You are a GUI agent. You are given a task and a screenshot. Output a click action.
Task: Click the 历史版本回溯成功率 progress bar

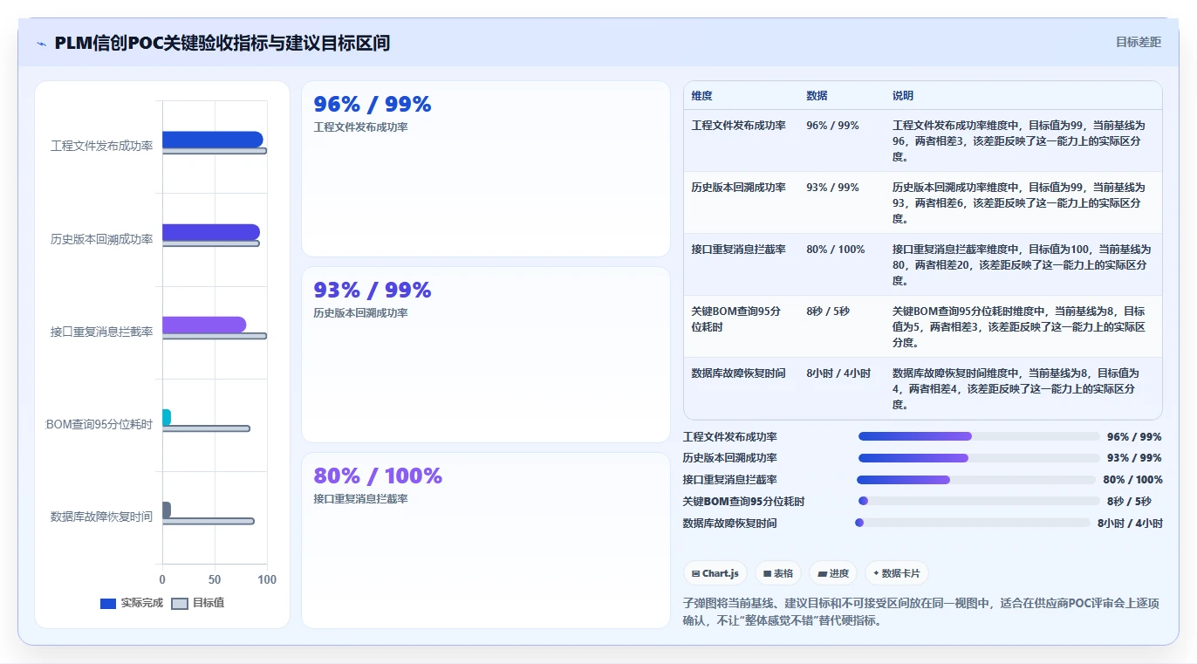coord(979,458)
